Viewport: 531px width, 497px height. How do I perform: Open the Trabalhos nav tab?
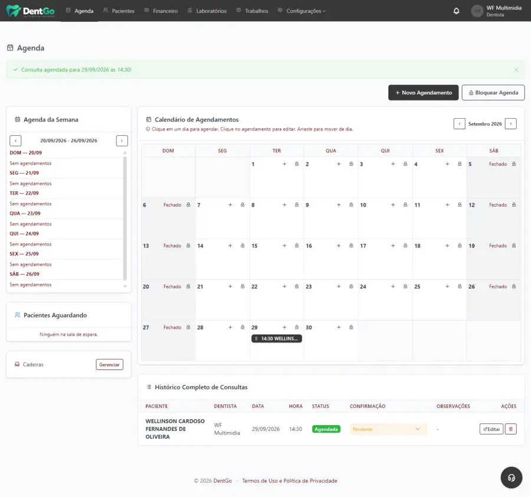click(x=253, y=11)
